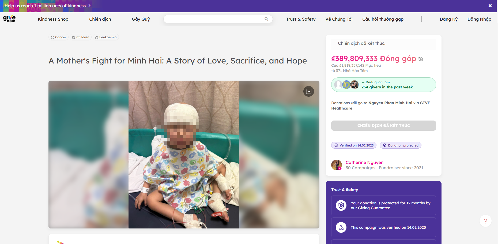Viewport: 498px width, 244px height.
Task: Open the Chiến dịch menu item
Action: 100,19
